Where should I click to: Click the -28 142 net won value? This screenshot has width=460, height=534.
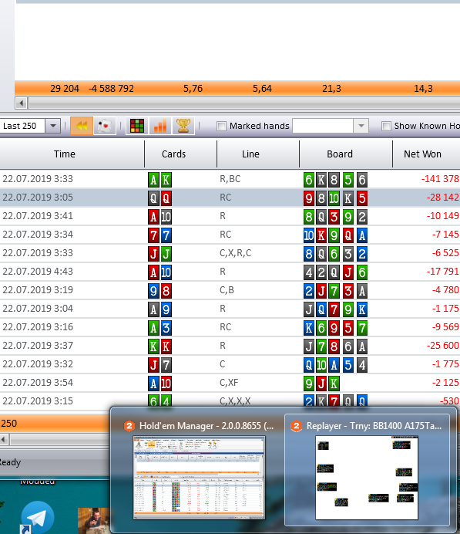pos(442,198)
